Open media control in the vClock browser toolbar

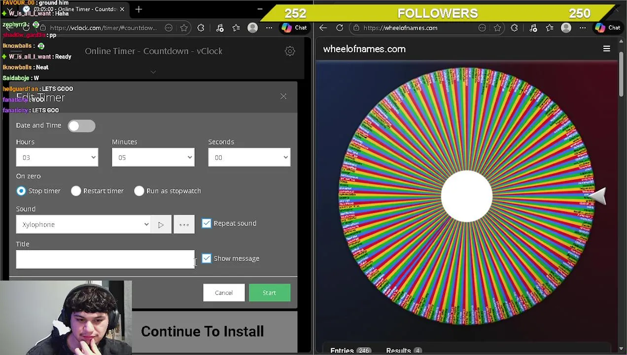point(220,28)
